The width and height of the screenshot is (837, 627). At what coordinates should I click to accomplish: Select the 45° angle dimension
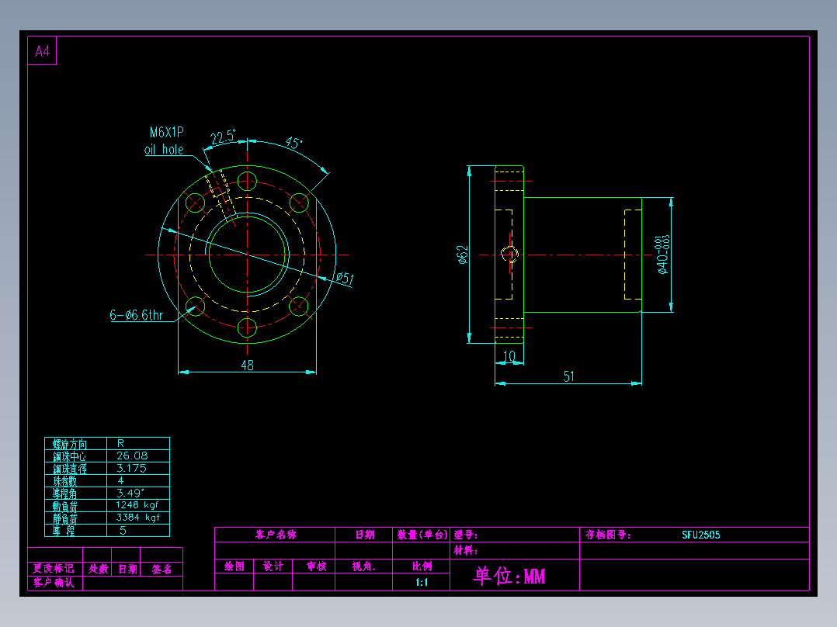click(x=293, y=143)
